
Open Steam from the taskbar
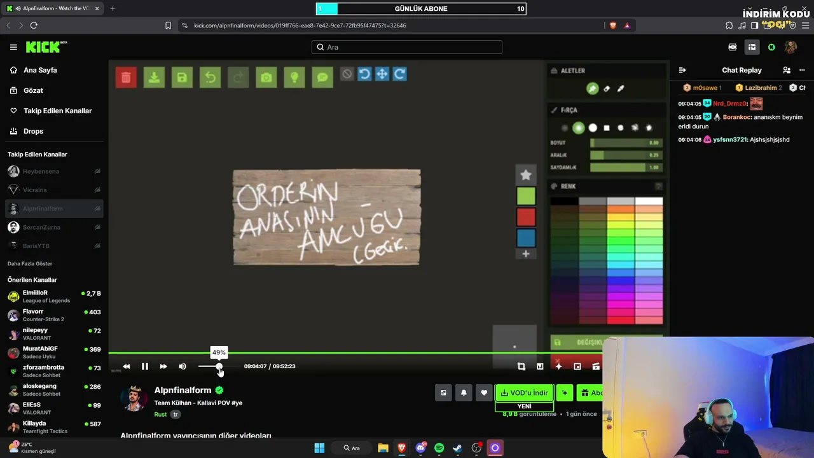[x=457, y=448]
